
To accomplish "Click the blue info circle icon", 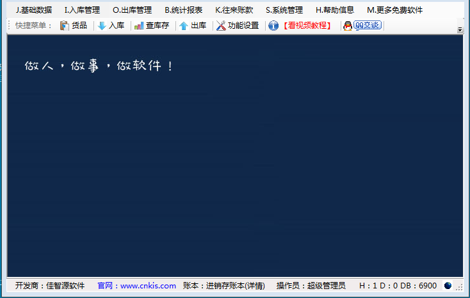I will point(273,26).
